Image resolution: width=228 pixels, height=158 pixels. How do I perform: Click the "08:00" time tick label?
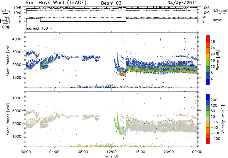tap(83, 152)
